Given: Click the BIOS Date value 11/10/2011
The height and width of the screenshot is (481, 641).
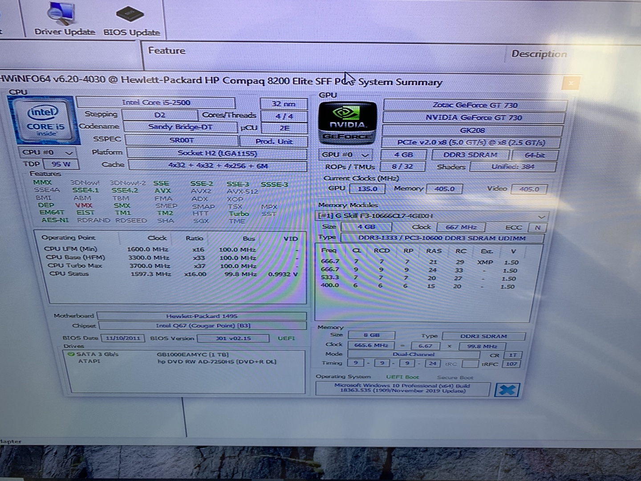Looking at the screenshot, I should click(122, 338).
